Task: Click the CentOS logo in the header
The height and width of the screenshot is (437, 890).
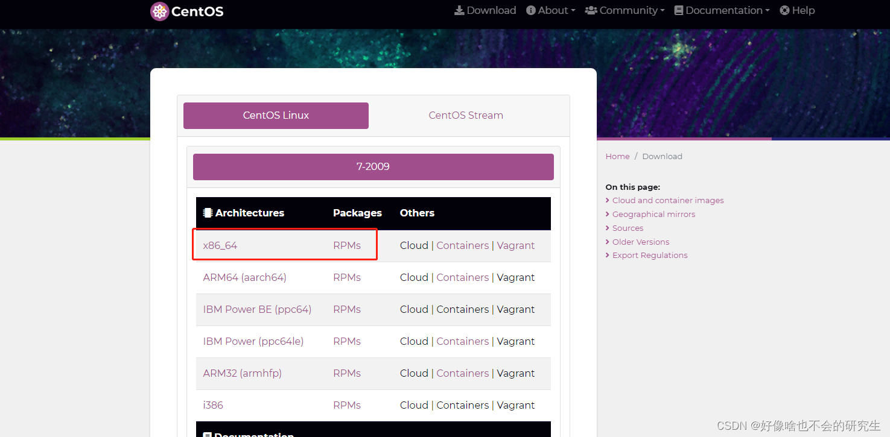Action: (x=187, y=11)
